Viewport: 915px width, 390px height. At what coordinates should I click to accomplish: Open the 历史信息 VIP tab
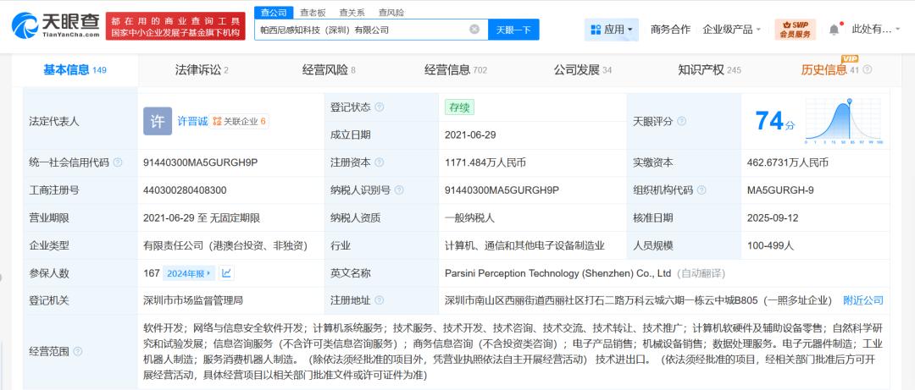830,70
